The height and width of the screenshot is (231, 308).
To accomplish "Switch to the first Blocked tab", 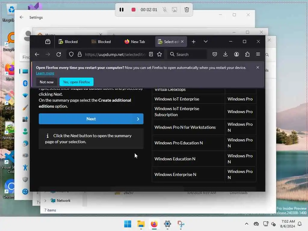I will [69, 42].
